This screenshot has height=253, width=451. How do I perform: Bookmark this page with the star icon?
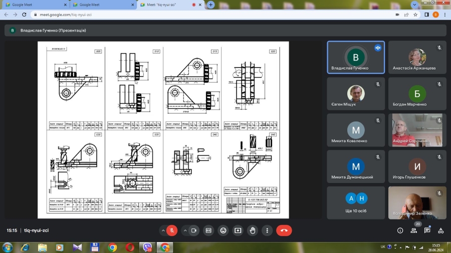(x=416, y=14)
